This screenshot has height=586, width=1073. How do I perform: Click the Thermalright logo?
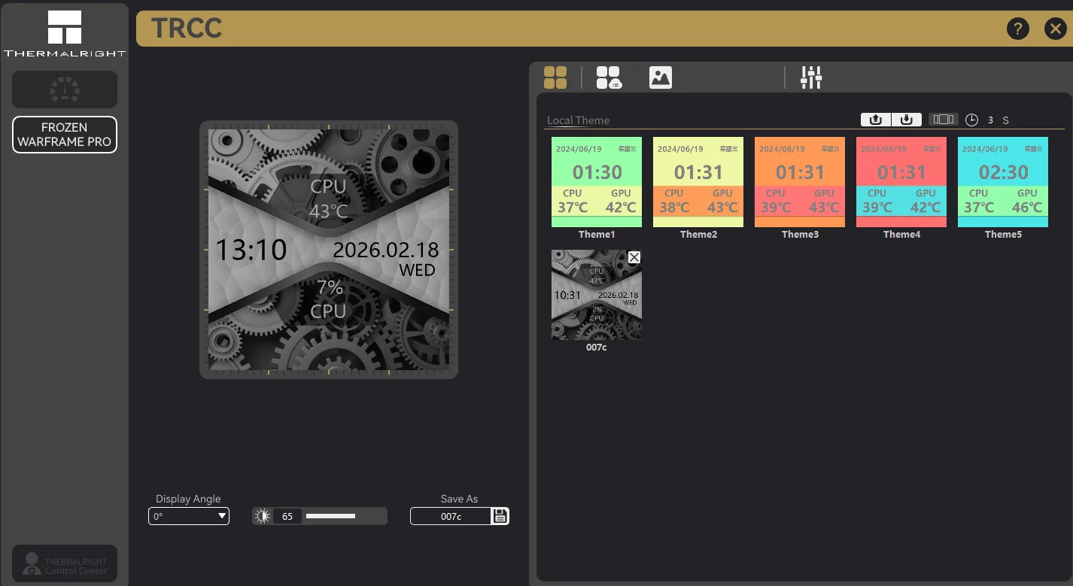pyautogui.click(x=65, y=34)
